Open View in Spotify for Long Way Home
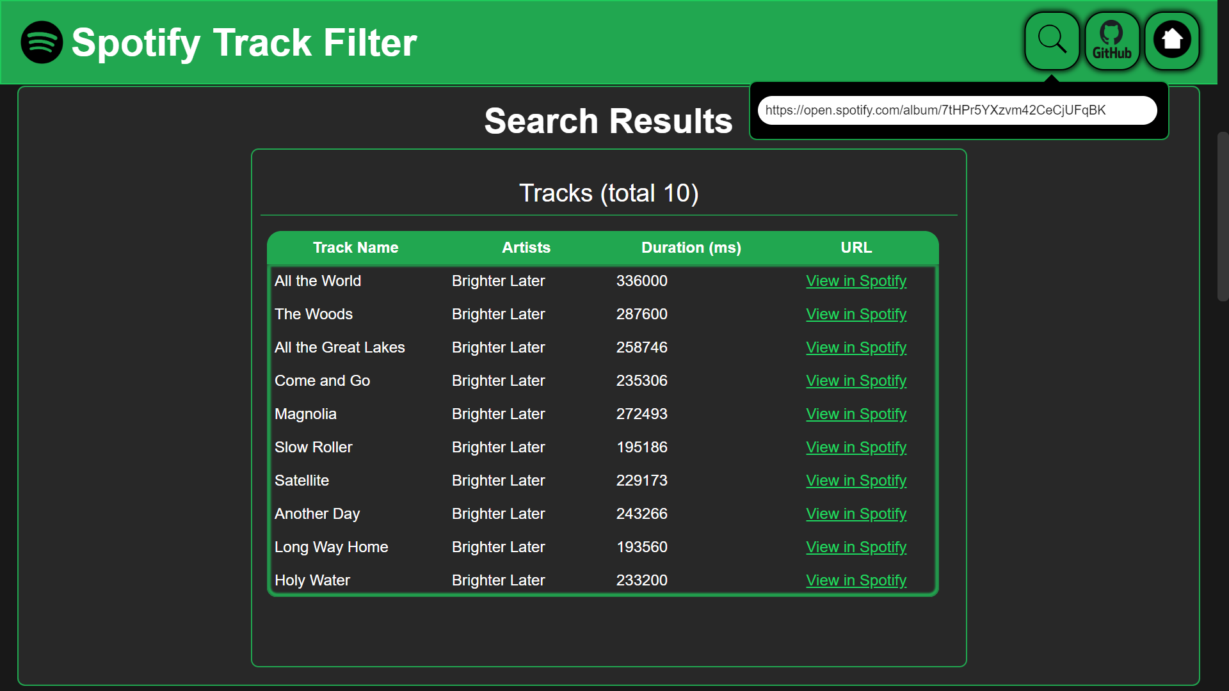 (x=856, y=547)
